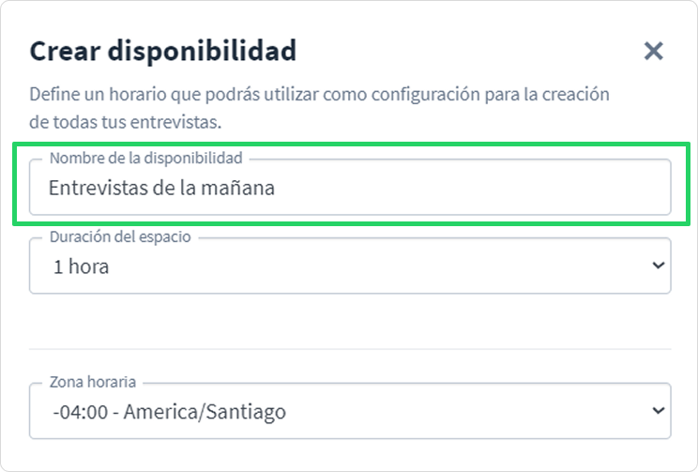Click empty area inside the name field

coord(472,188)
